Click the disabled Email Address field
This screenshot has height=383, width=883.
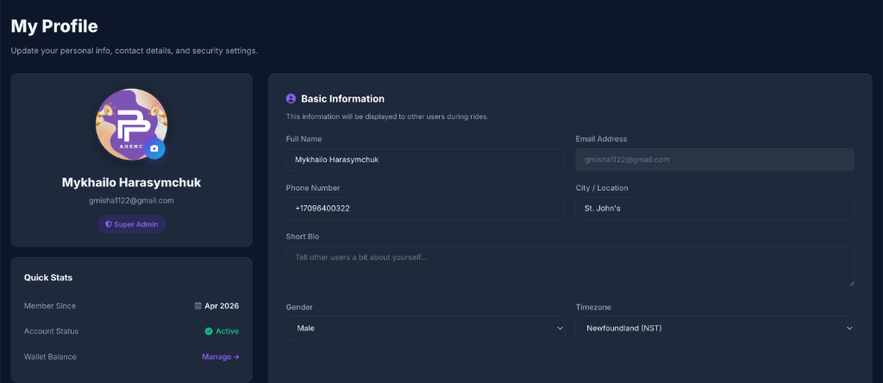[715, 160]
